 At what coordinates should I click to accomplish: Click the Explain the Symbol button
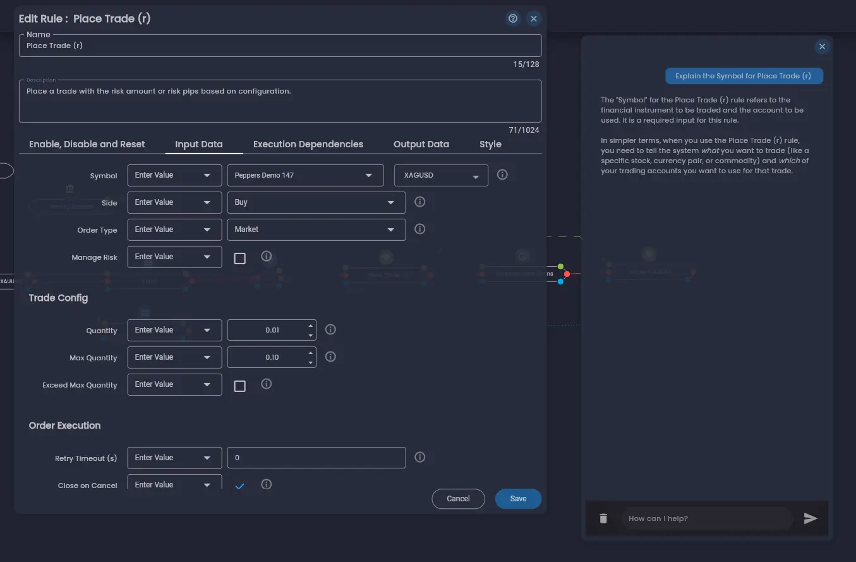pyautogui.click(x=744, y=75)
